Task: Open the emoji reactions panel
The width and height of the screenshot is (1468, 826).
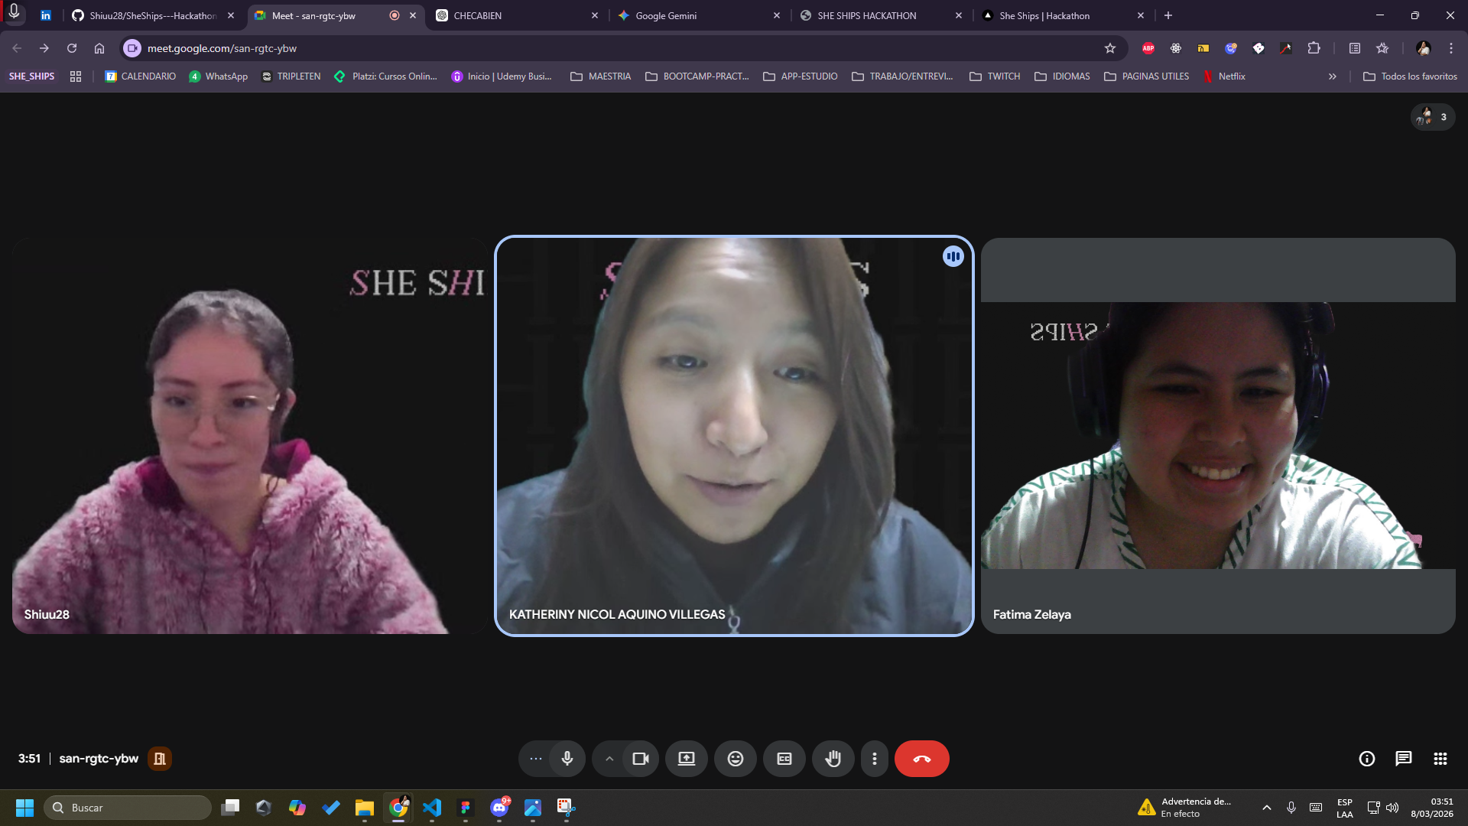Action: [x=735, y=759]
